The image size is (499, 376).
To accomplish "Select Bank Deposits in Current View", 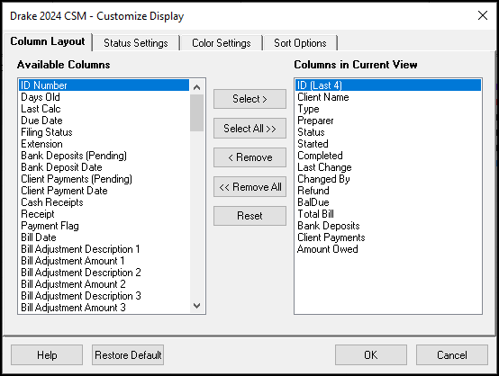I will (388, 226).
